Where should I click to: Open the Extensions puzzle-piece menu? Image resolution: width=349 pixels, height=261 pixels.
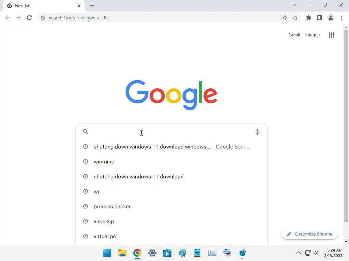pos(309,18)
